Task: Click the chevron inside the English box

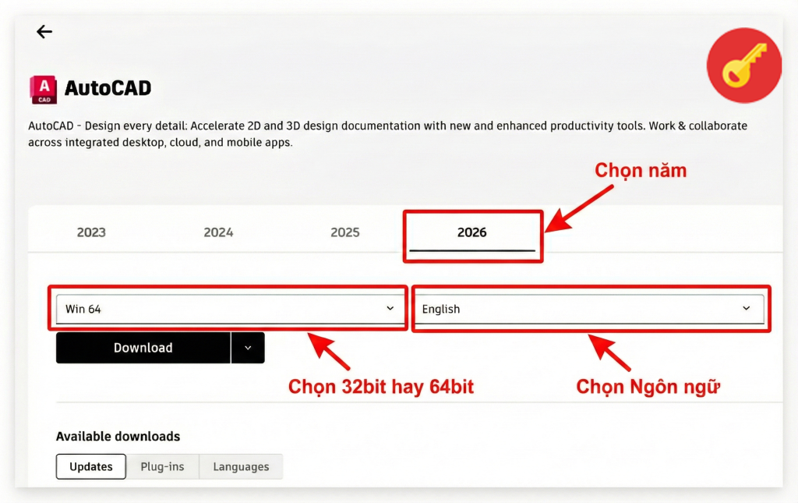Action: click(747, 309)
